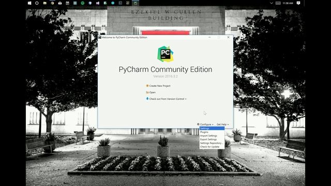Choose Settings in the Configure menu
The width and height of the screenshot is (331, 186).
point(212,129)
